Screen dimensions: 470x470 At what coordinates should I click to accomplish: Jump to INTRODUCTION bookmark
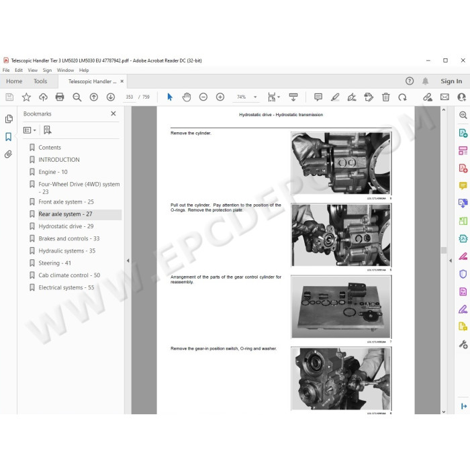tap(59, 160)
